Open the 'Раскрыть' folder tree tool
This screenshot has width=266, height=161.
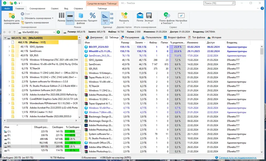coord(124,16)
